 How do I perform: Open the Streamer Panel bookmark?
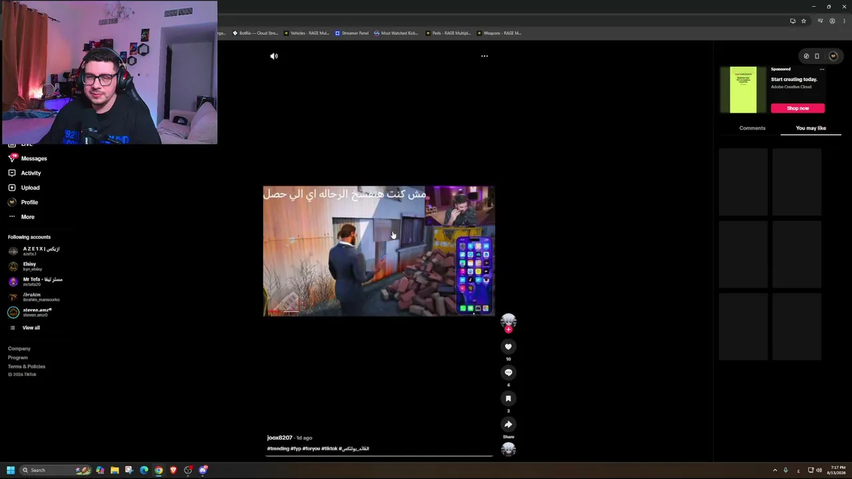click(351, 33)
